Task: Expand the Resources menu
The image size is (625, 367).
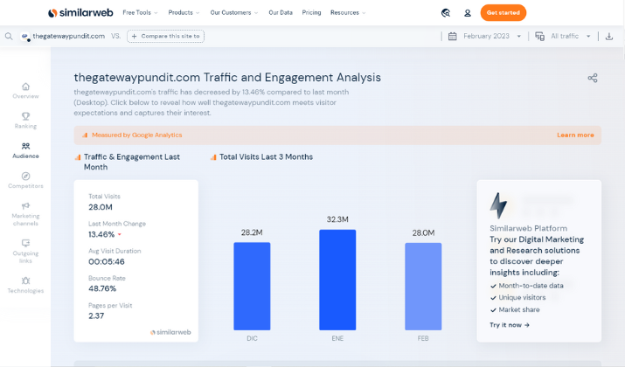Action: pos(348,13)
